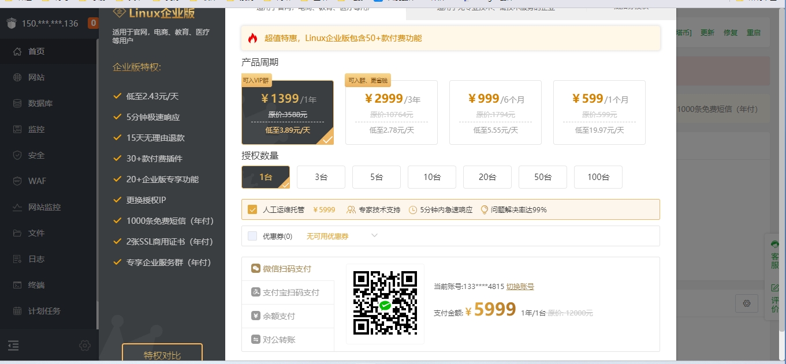Open the 终端 terminal icon in sidebar

coord(17,285)
